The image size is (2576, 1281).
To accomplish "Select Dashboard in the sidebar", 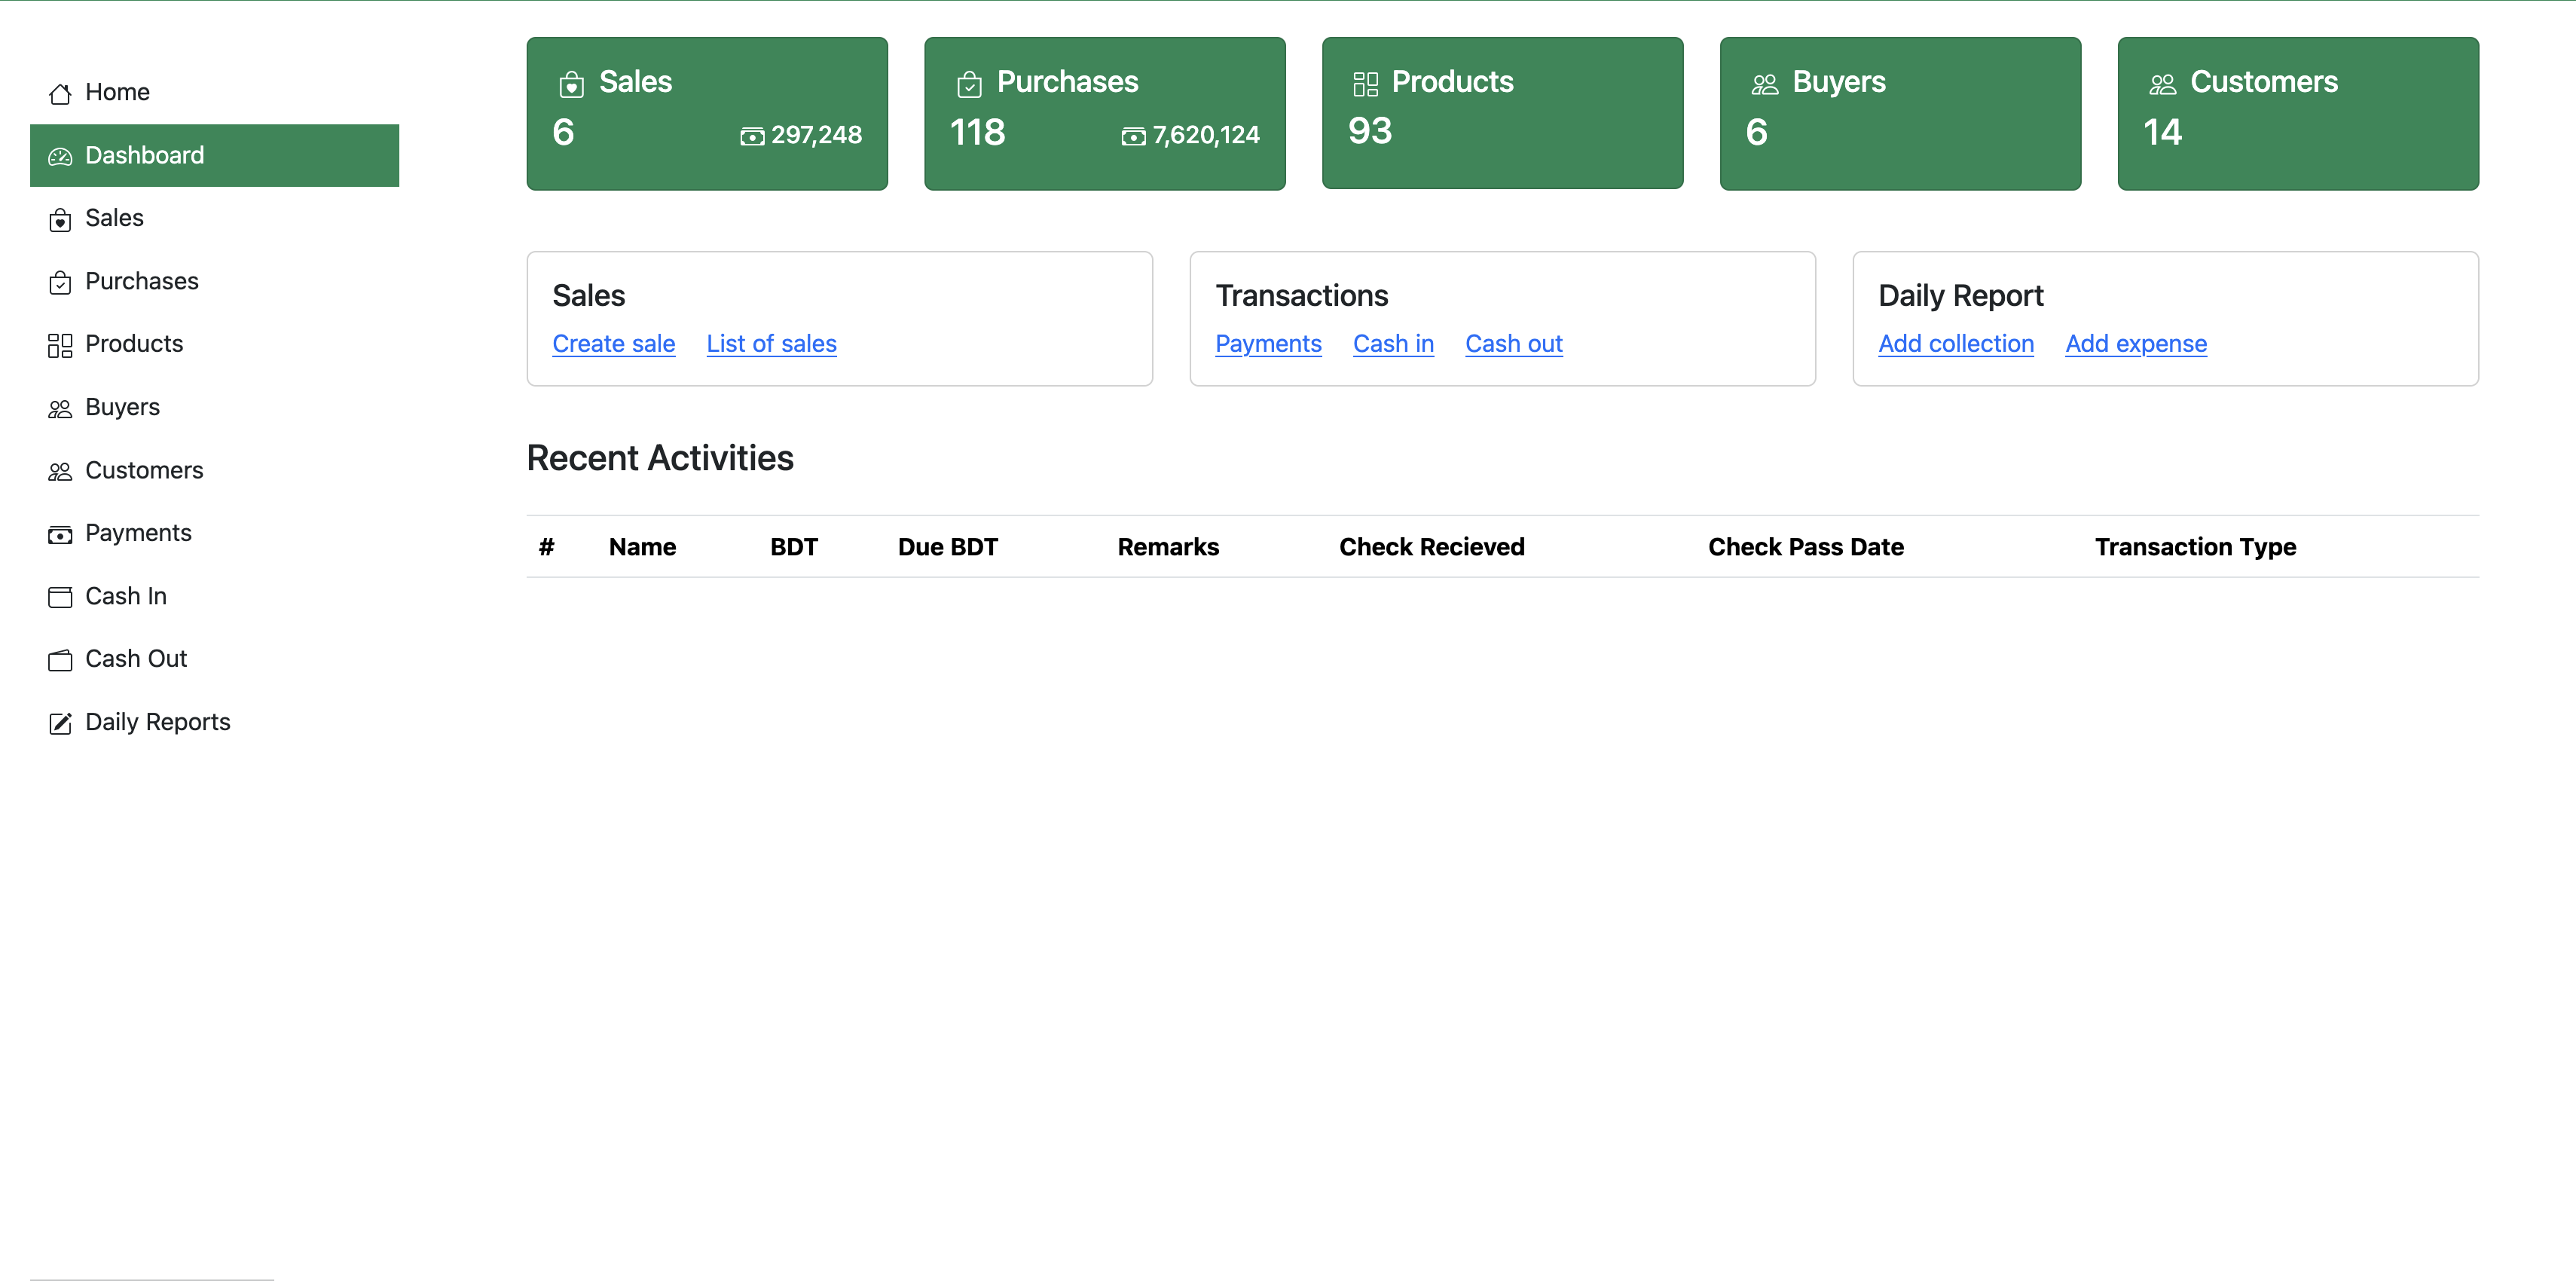I will click(x=214, y=155).
